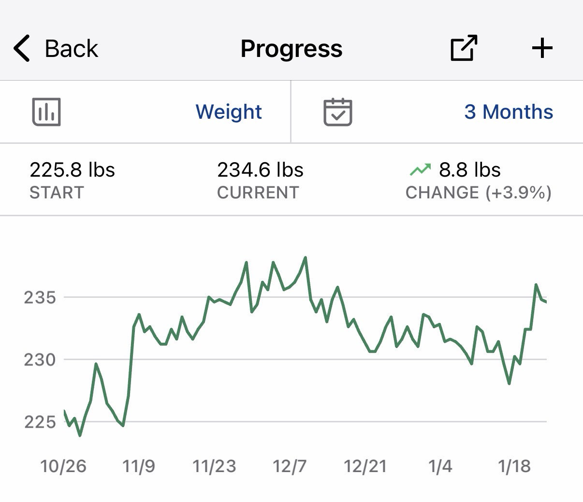583x502 pixels.
Task: Tap the back chevron arrow
Action: click(x=22, y=48)
